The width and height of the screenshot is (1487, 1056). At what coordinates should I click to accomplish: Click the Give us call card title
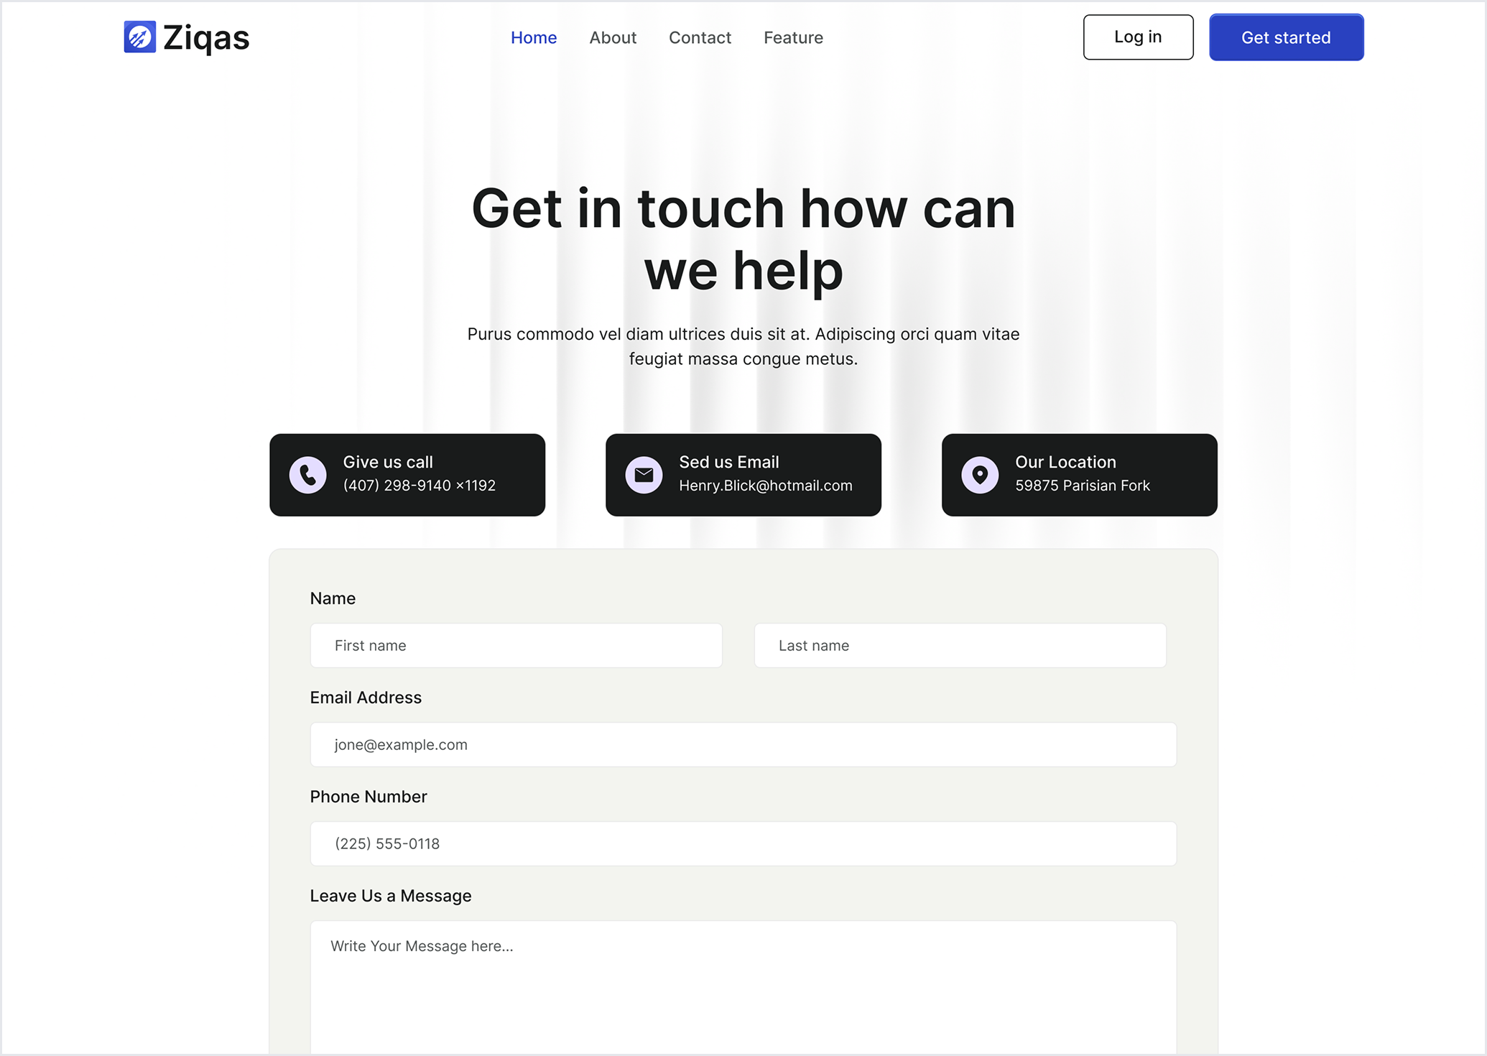(388, 462)
